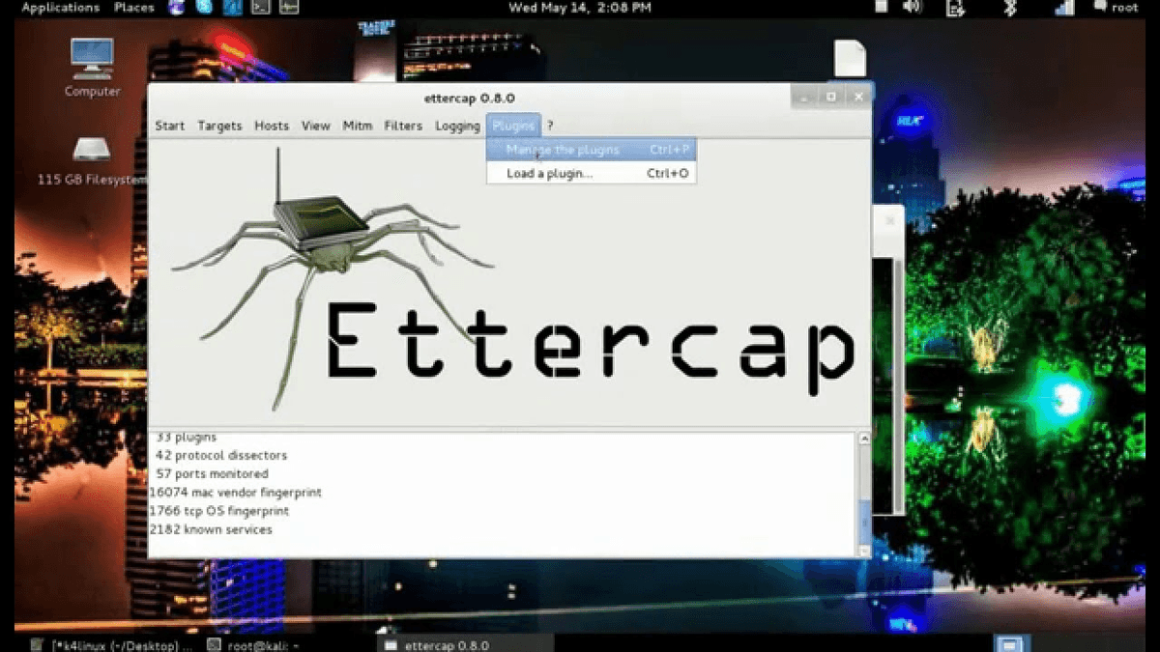Screen dimensions: 1160x652
Task: Open the network connection indicator
Action: [x=1063, y=8]
